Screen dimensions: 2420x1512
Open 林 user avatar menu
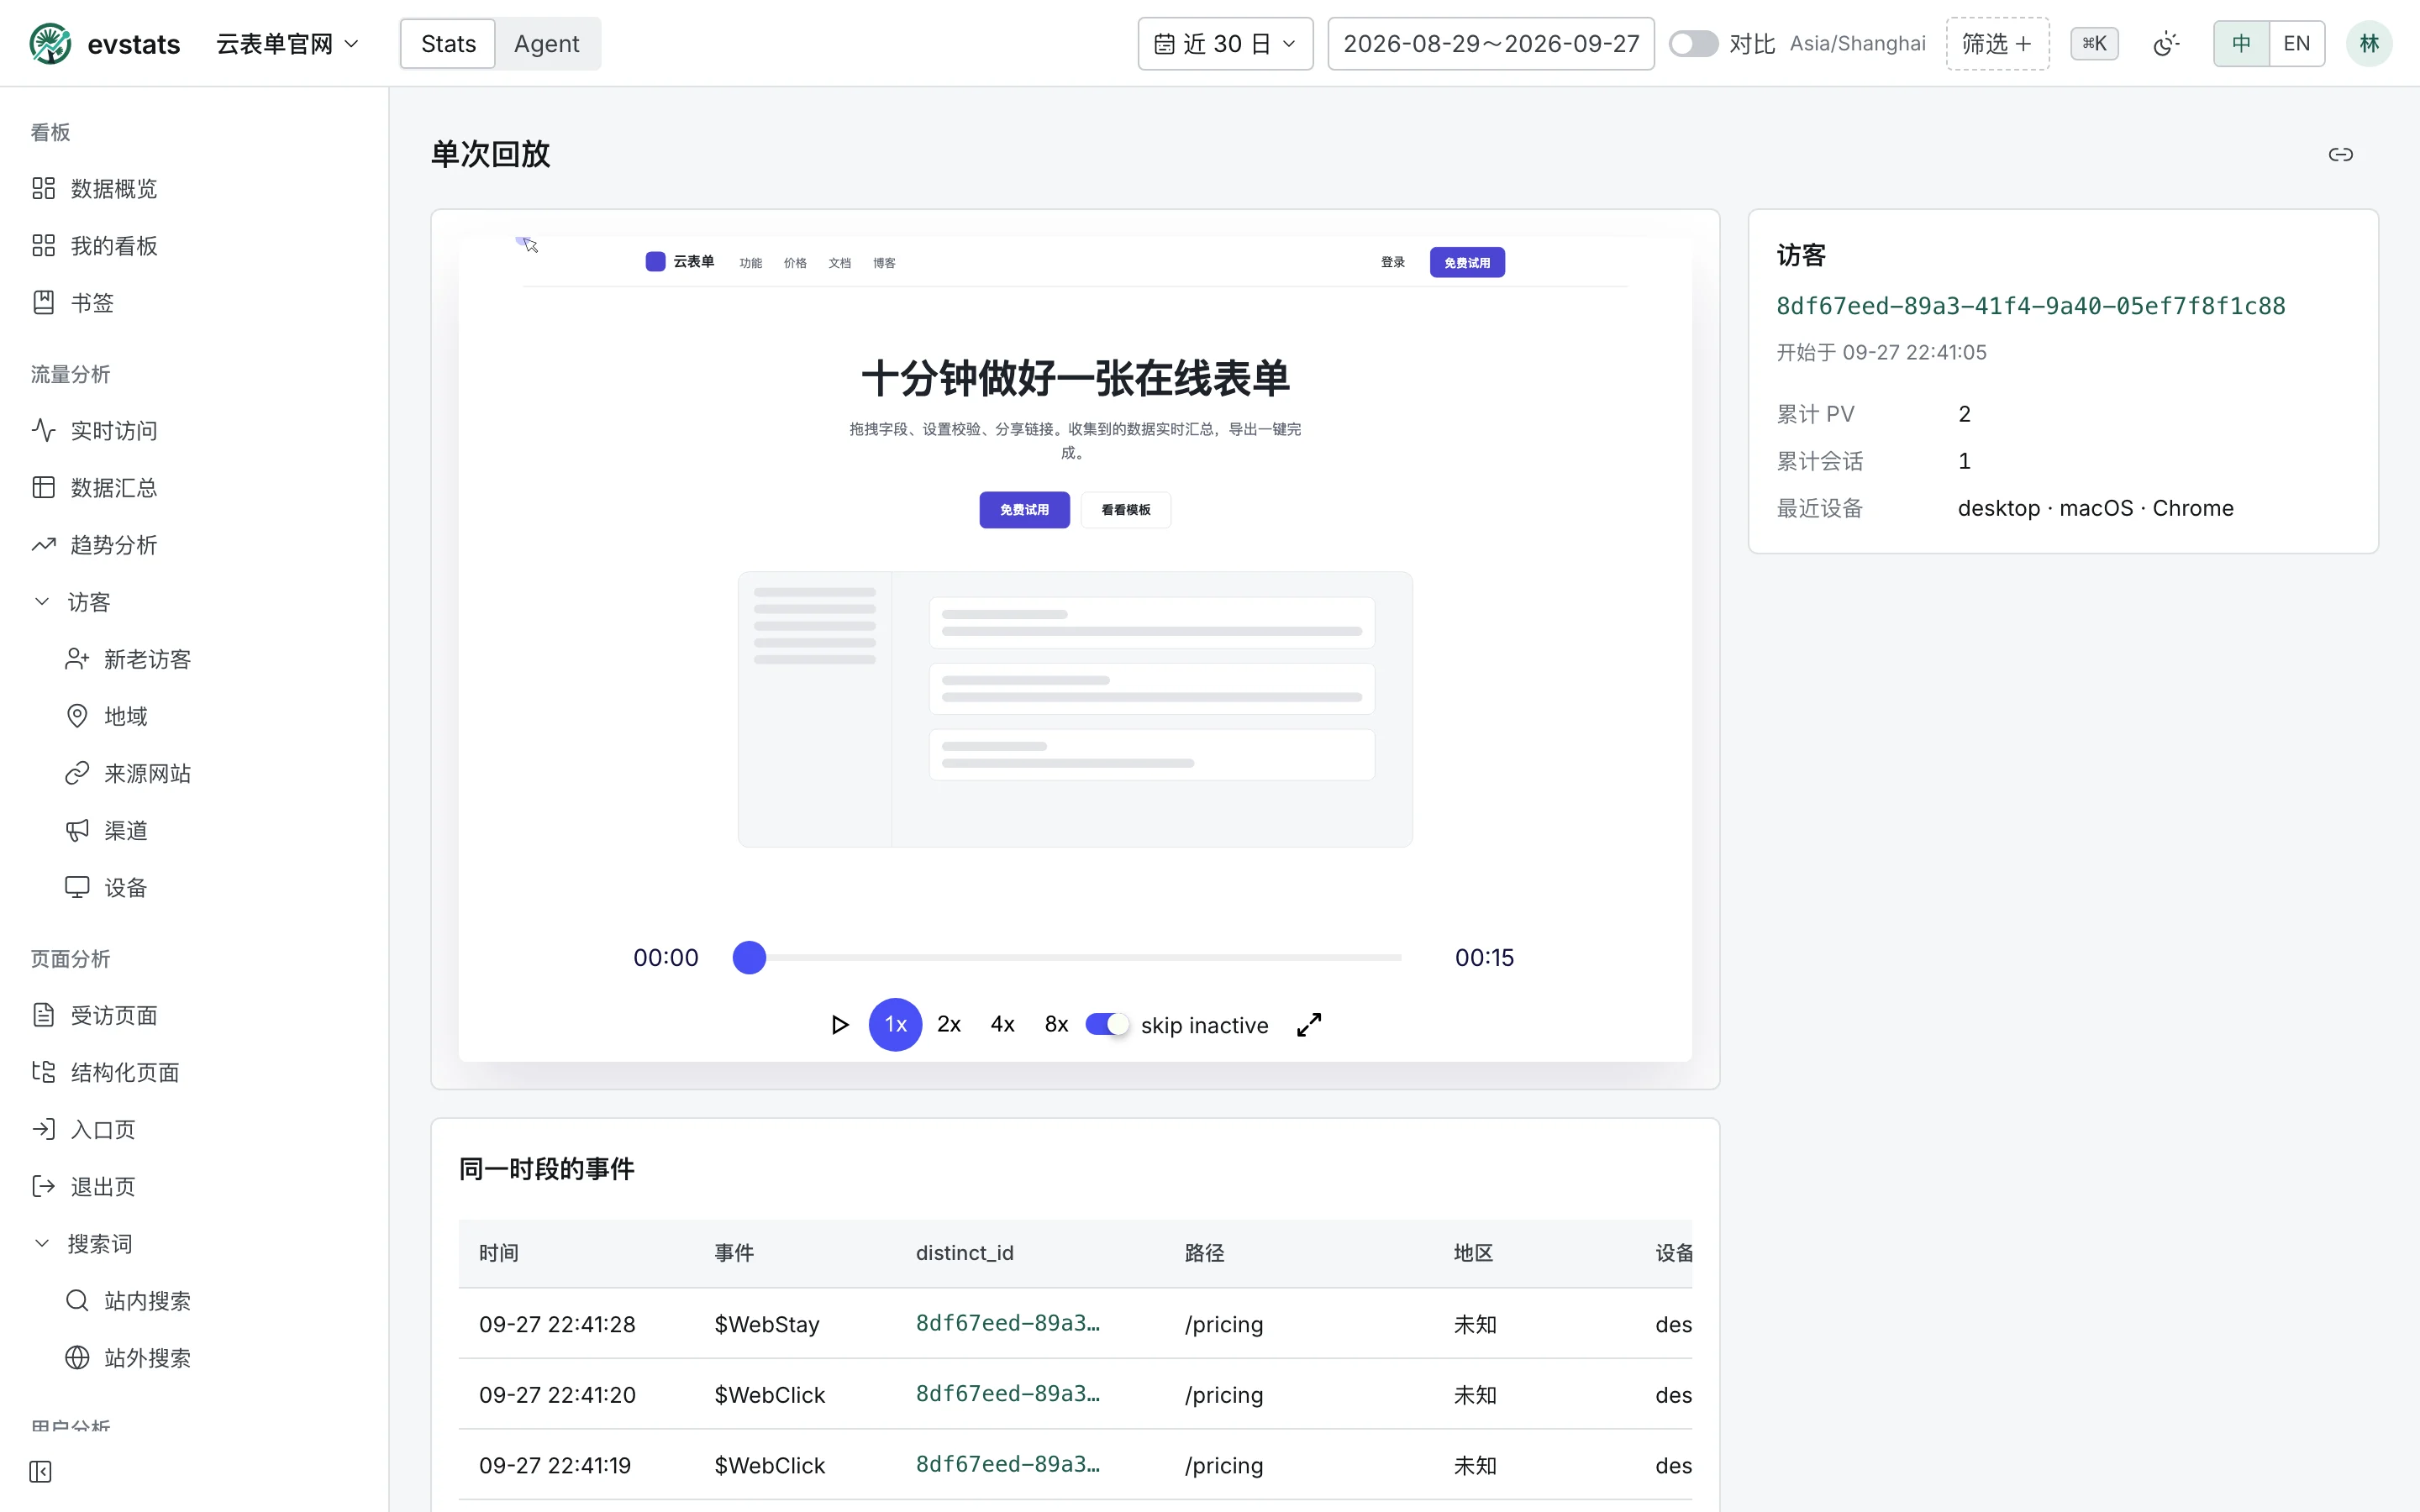(2369, 44)
